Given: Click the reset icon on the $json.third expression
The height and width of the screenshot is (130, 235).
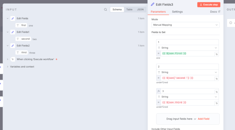Looking at the screenshot, I should (x=217, y=103).
